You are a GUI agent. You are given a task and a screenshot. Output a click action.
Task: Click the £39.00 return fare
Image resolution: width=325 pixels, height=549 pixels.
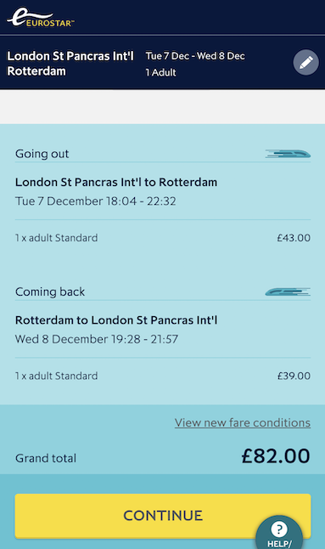[x=294, y=376]
